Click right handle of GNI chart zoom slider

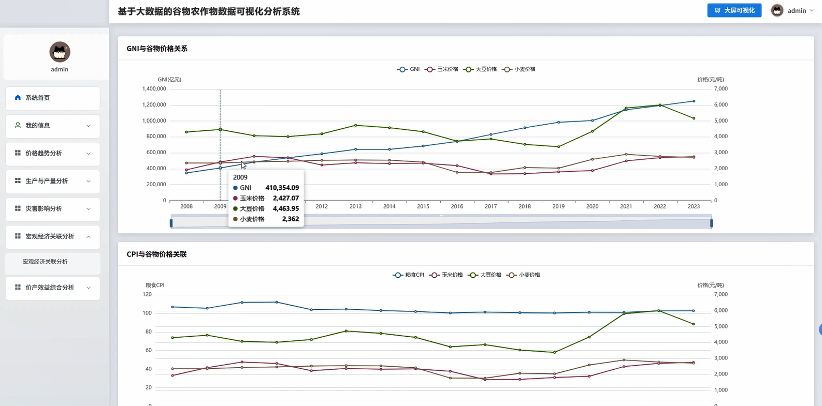[x=712, y=223]
